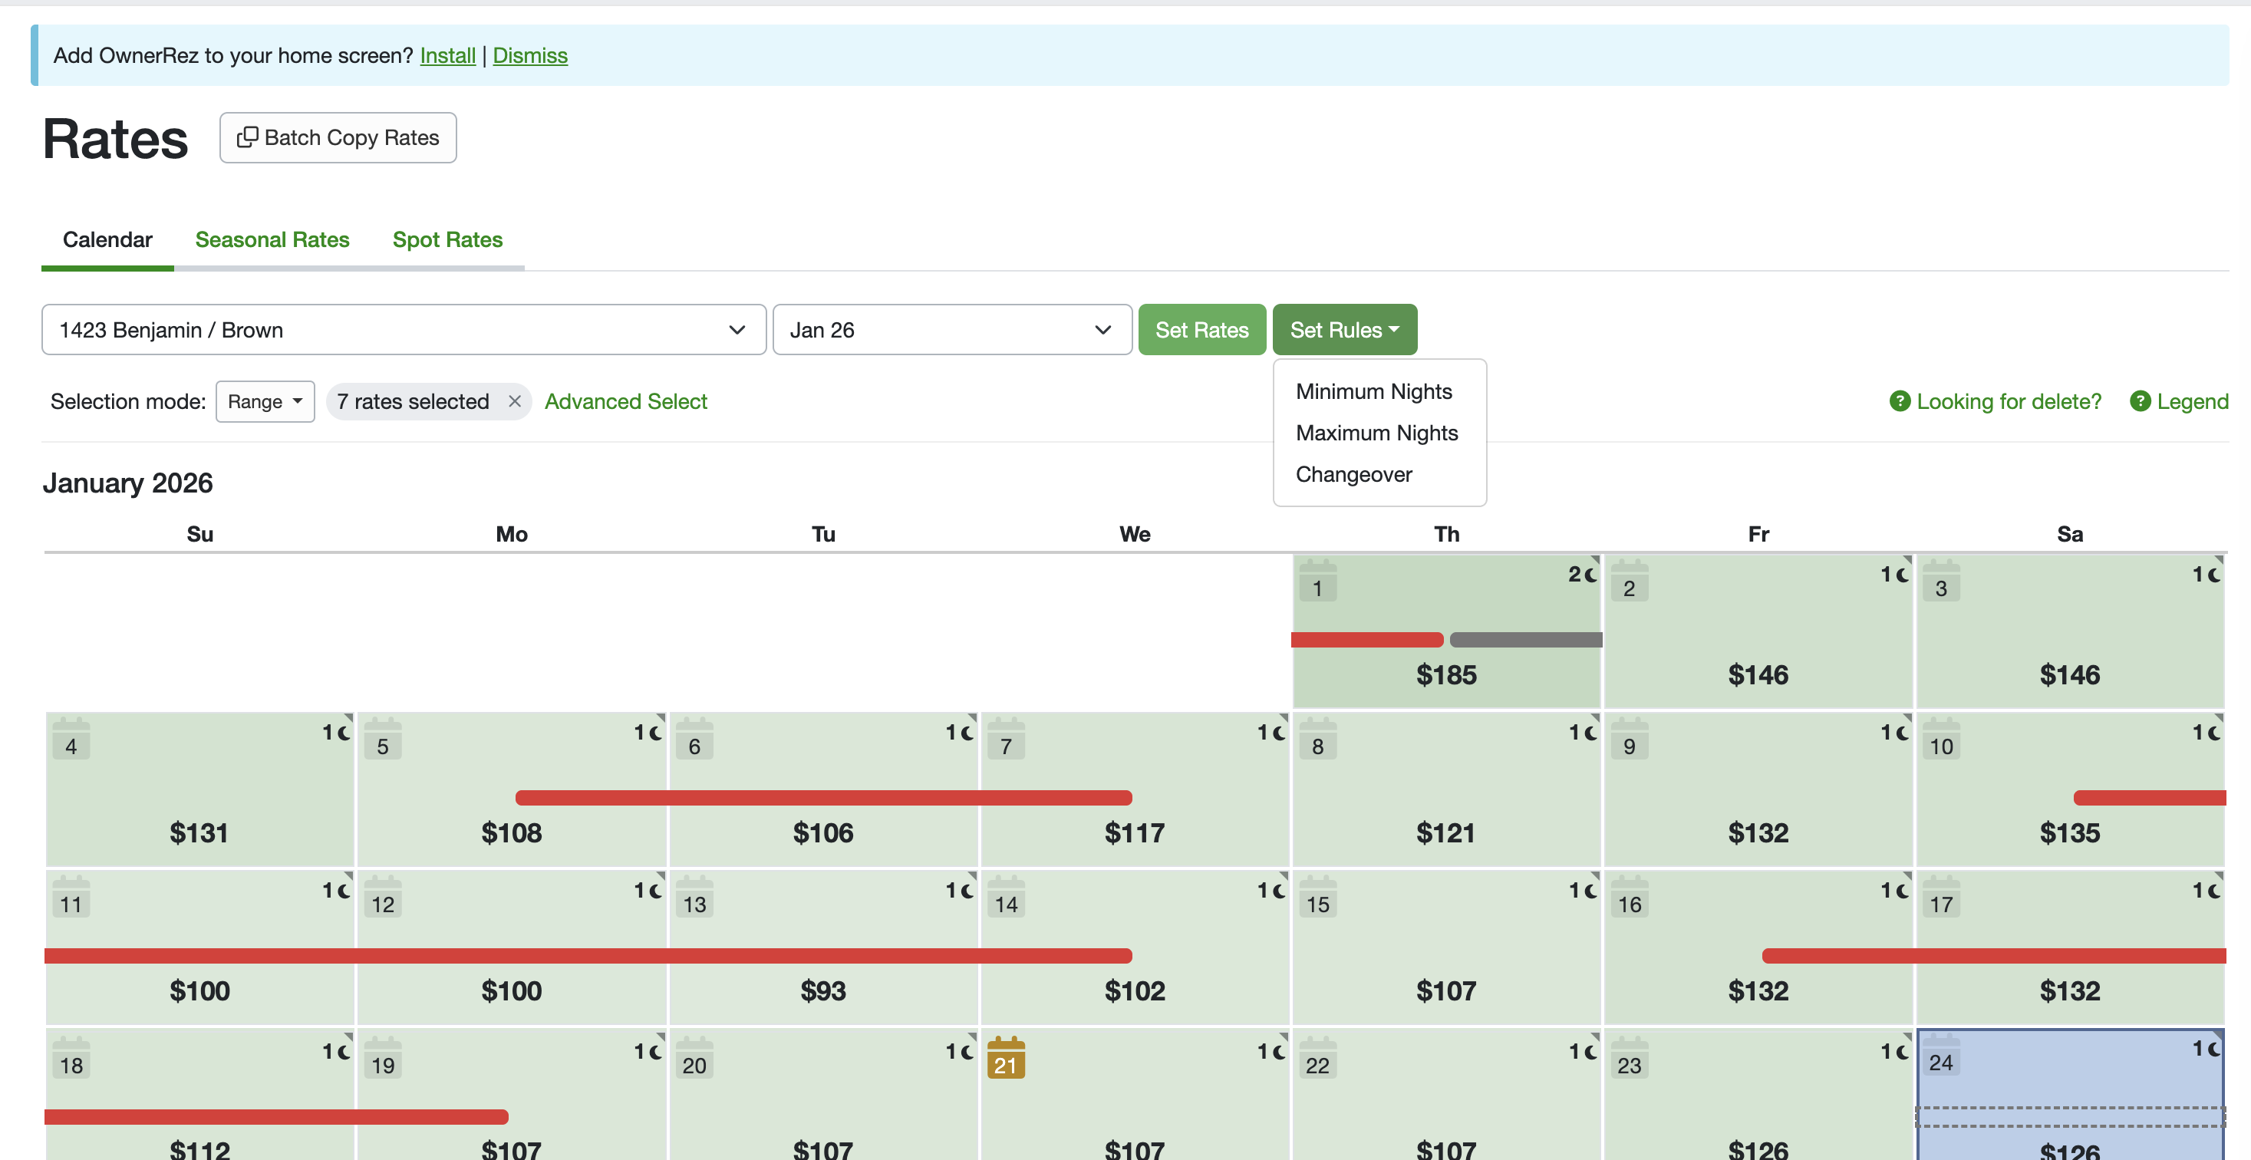Toggle the Set Rules dropdown button
Viewport: 2251px width, 1160px height.
(x=1344, y=329)
